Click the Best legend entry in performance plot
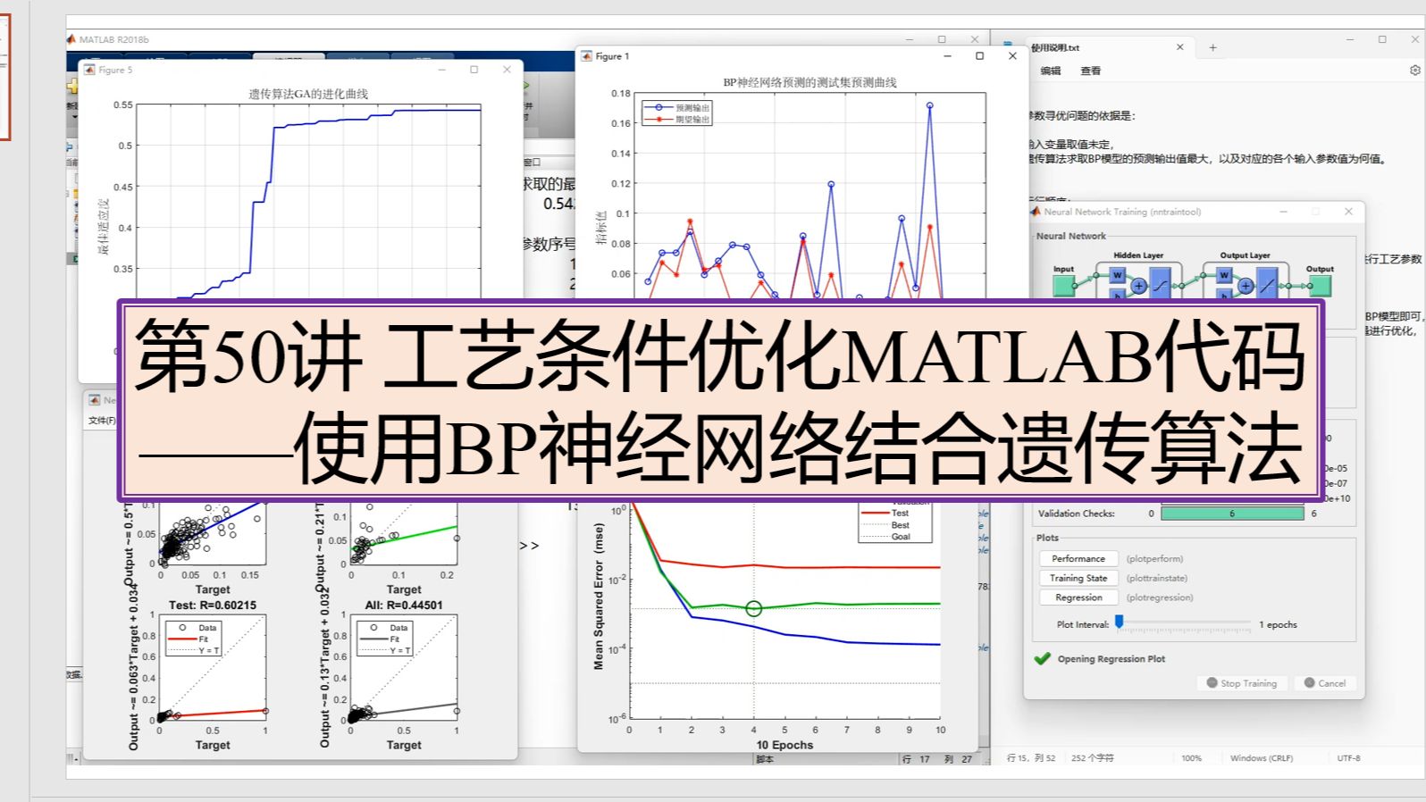This screenshot has height=802, width=1426. 885,525
